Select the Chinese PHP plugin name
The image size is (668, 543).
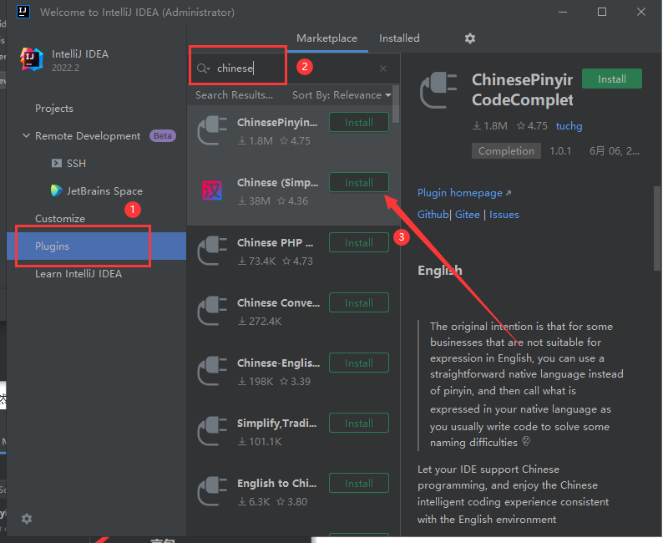[x=276, y=242]
